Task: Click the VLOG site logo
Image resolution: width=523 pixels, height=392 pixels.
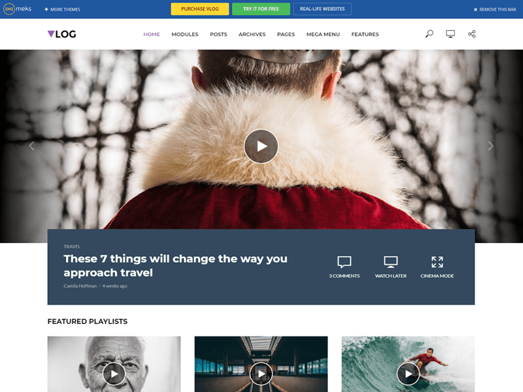Action: tap(61, 34)
